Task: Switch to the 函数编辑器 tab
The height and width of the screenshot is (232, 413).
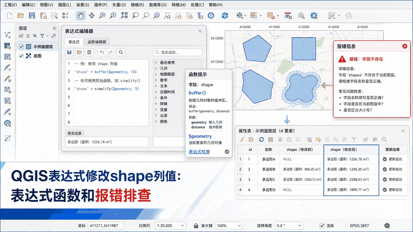Action: click(x=97, y=42)
